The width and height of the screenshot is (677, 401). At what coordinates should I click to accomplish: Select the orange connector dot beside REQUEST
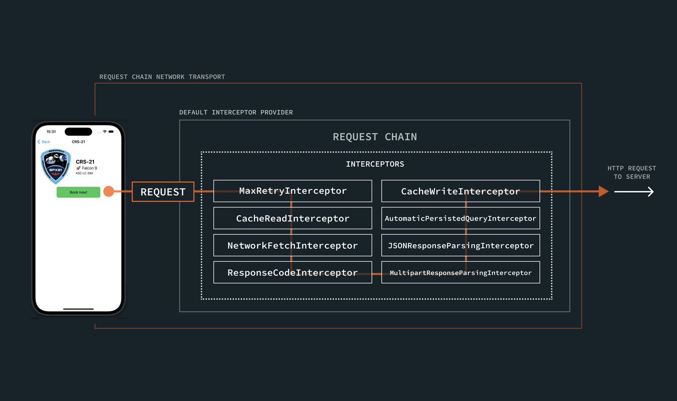(x=109, y=192)
